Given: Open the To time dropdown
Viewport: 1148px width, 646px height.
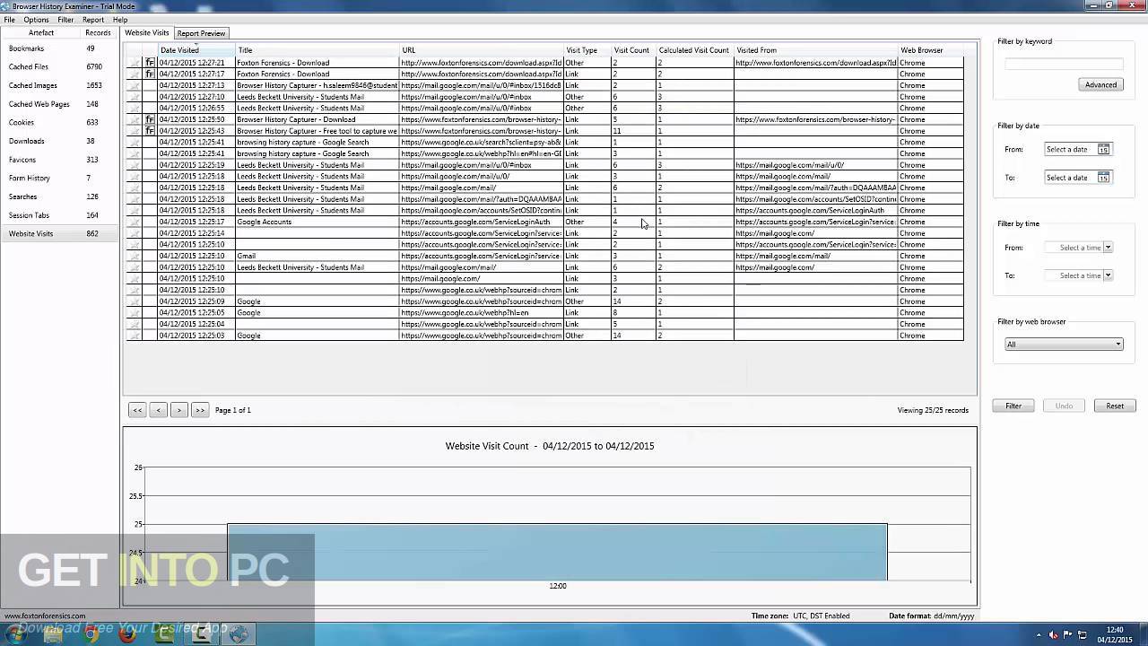Looking at the screenshot, I should 1108,275.
